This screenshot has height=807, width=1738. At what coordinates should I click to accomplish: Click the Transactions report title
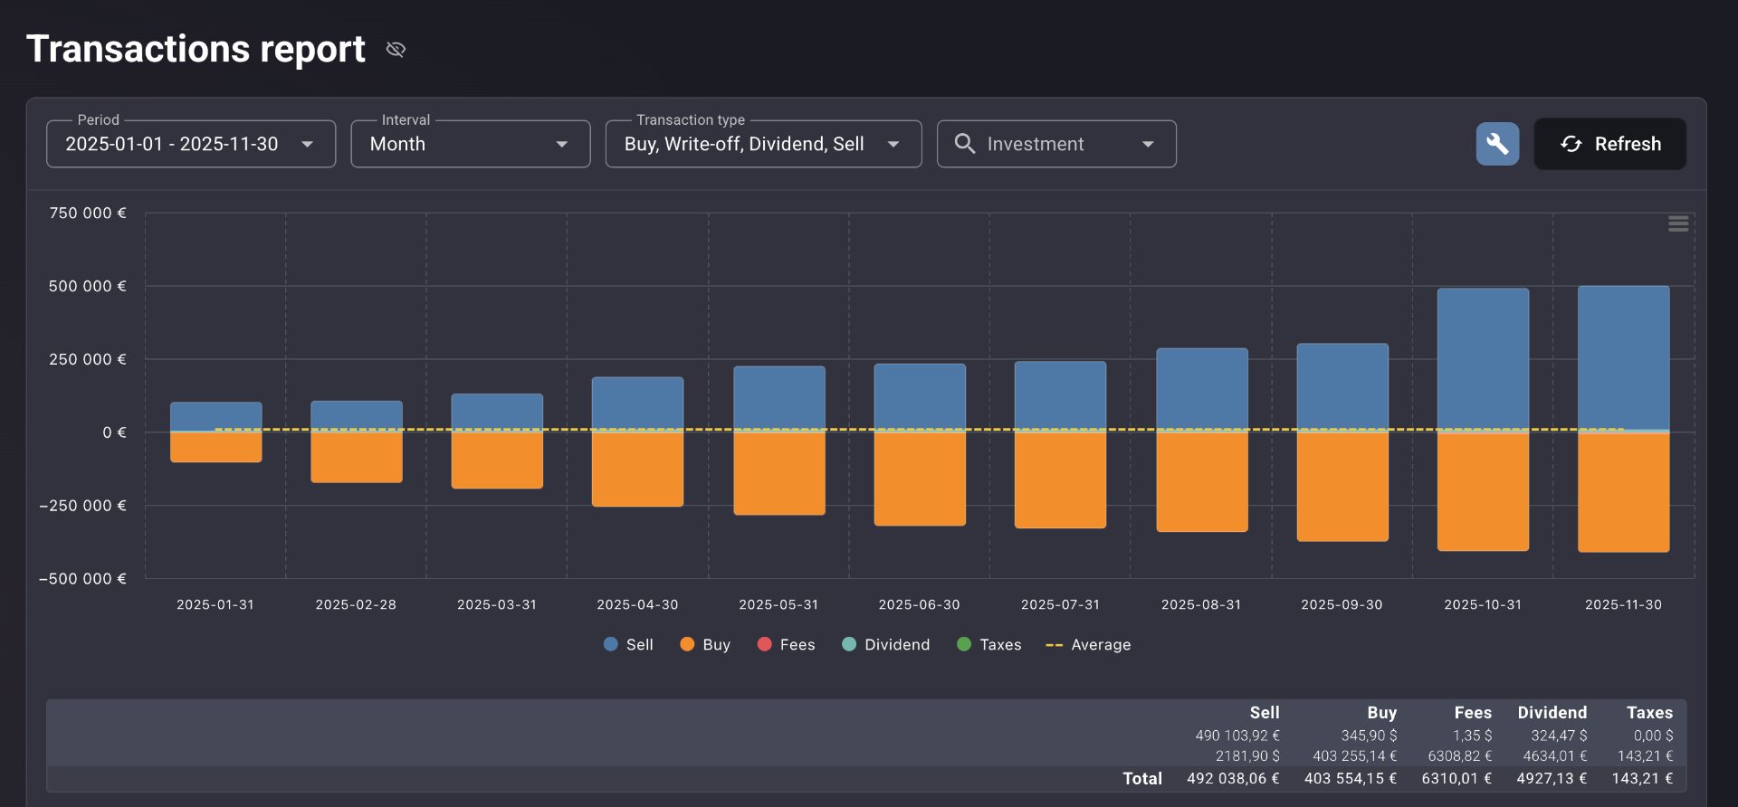click(x=196, y=49)
